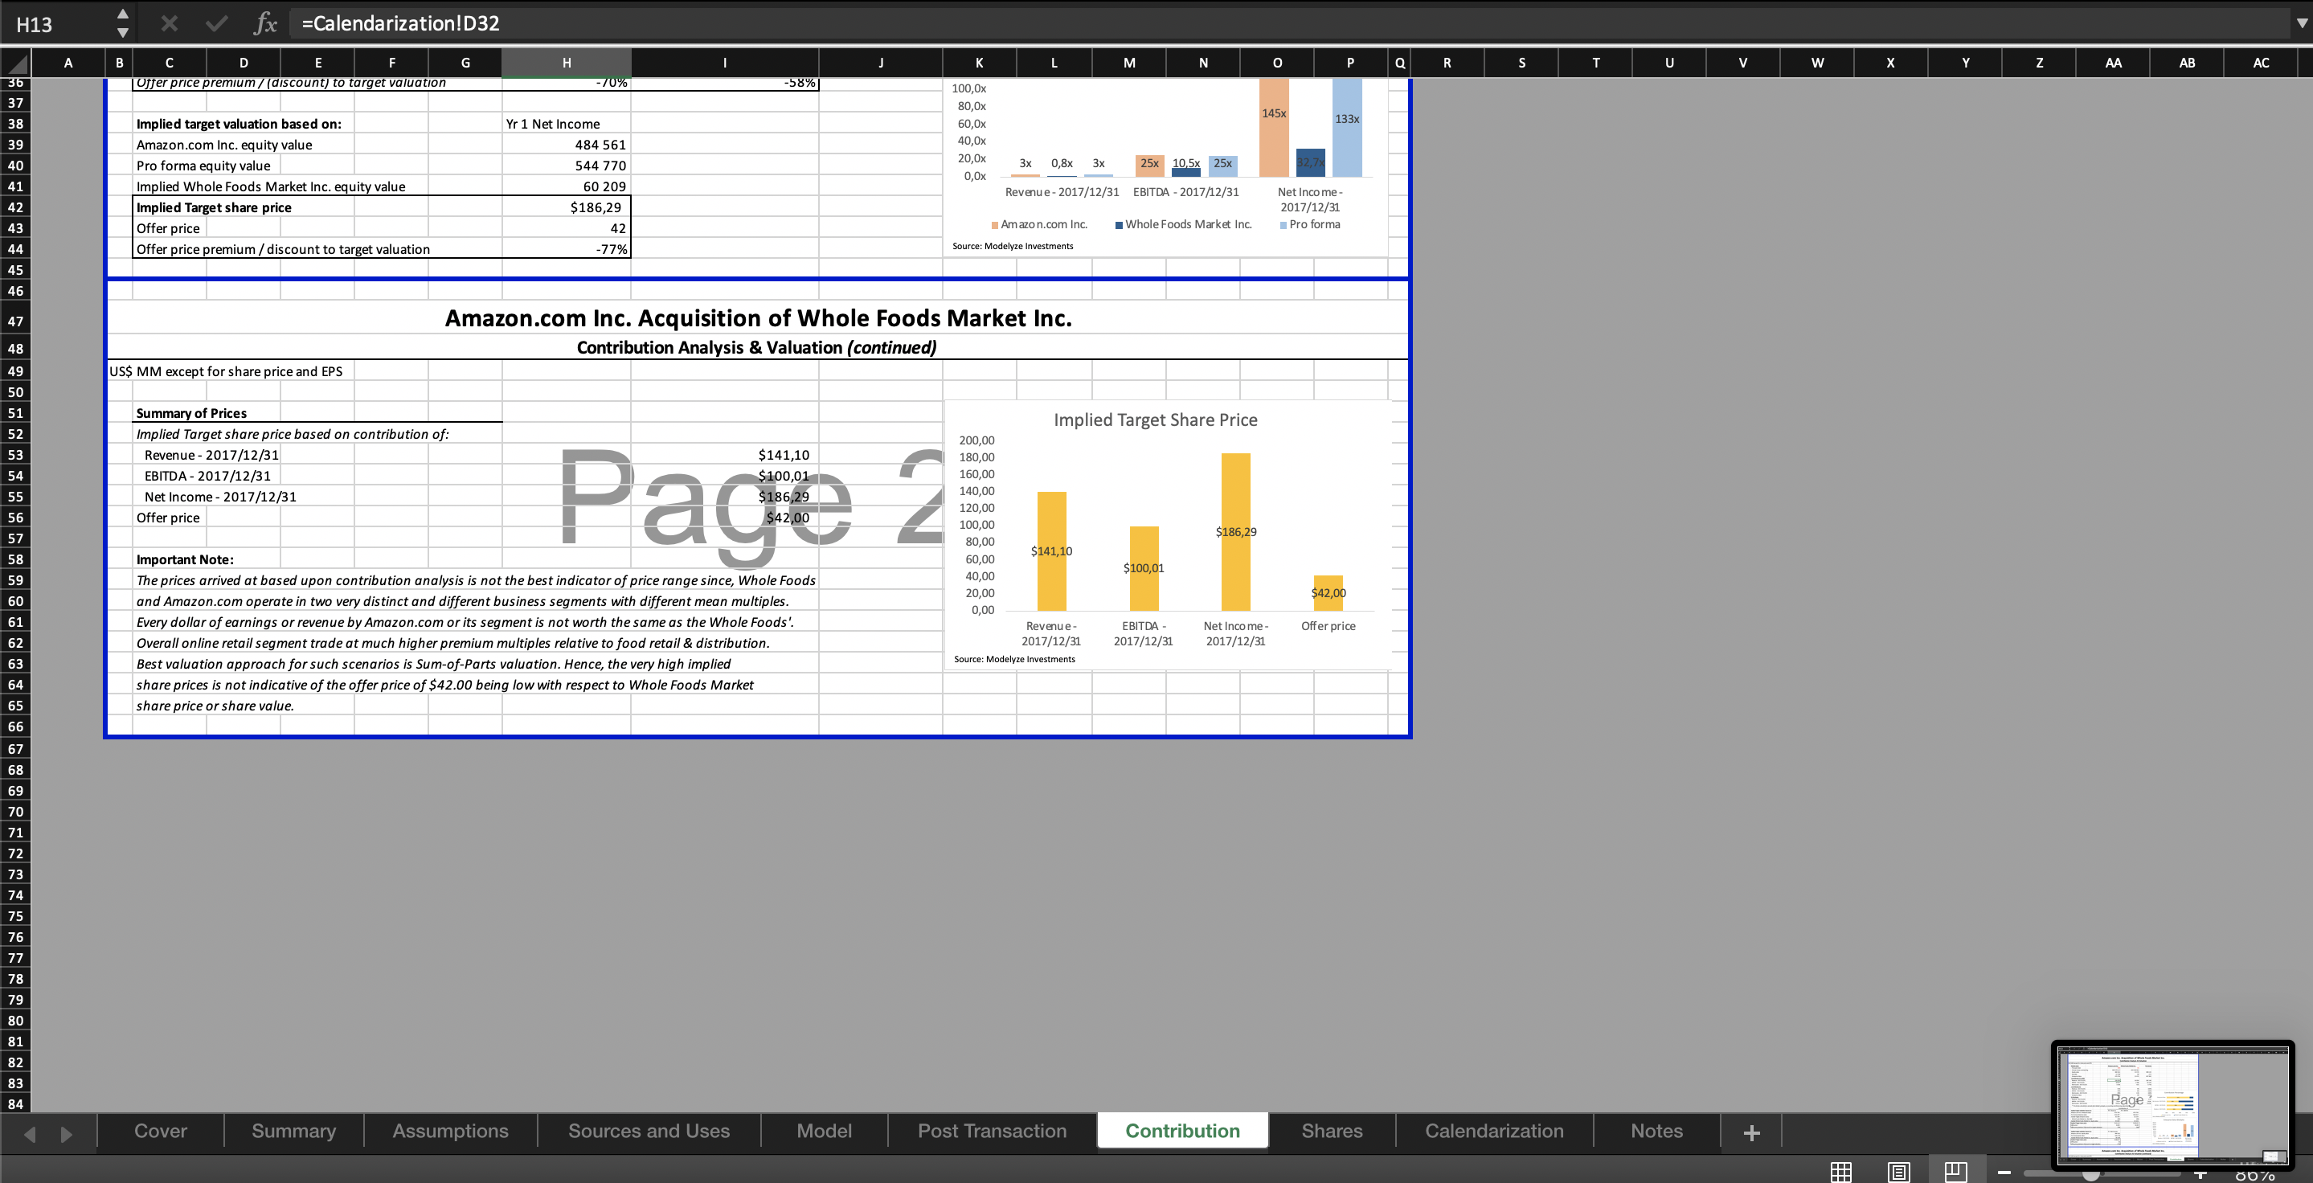2313x1183 pixels.
Task: Navigate to previous sheet tabs arrow
Action: 30,1134
